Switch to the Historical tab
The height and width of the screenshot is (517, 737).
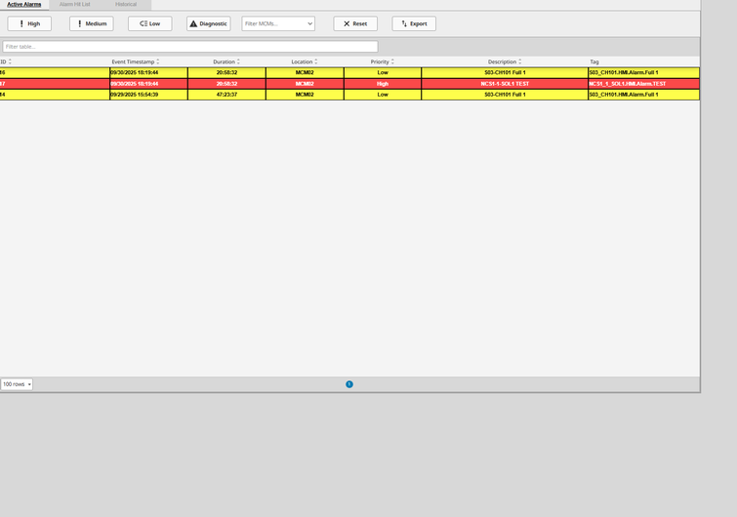(126, 4)
